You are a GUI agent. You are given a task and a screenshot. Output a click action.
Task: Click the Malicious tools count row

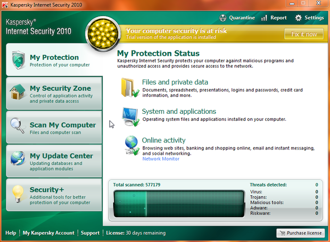tap(284, 203)
